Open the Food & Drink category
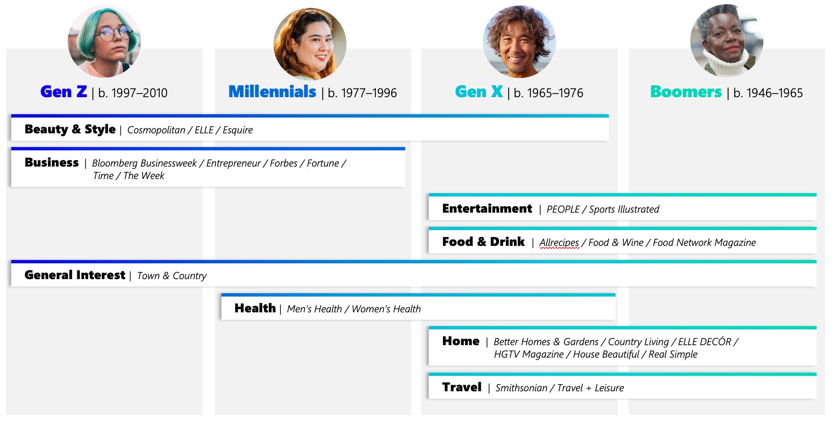Screen dimensions: 832x422 483,242
